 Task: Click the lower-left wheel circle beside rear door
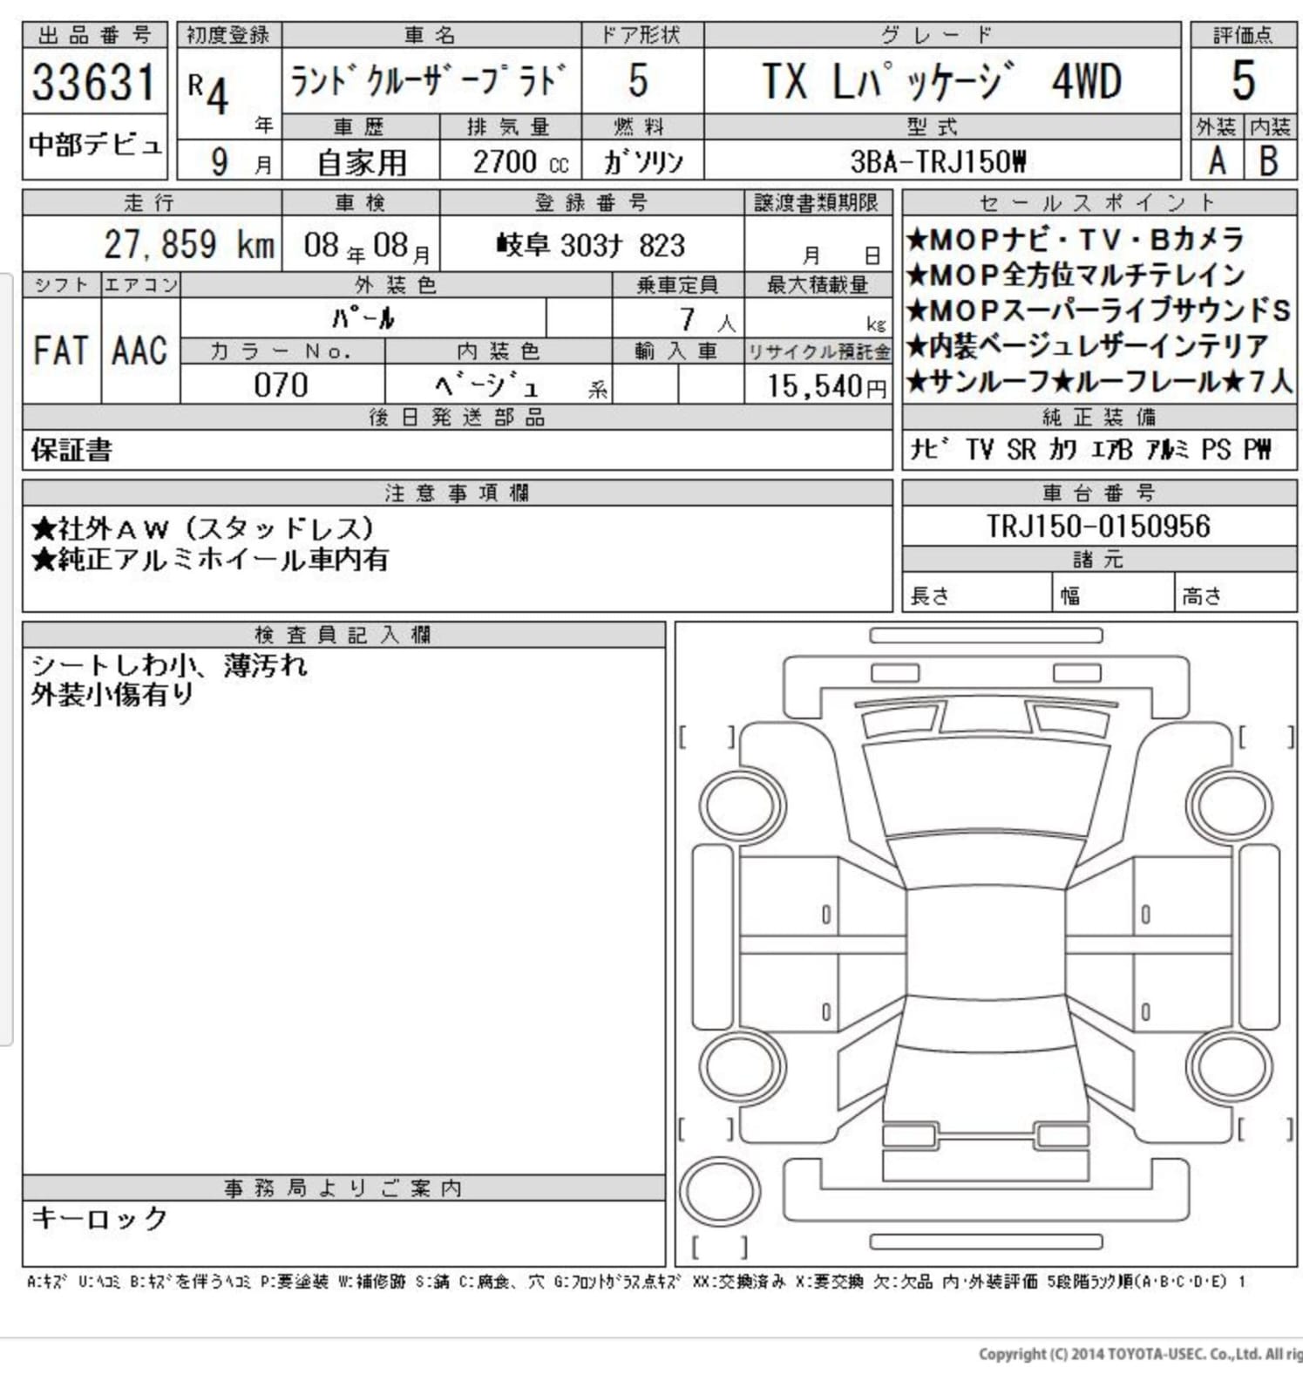[740, 1065]
